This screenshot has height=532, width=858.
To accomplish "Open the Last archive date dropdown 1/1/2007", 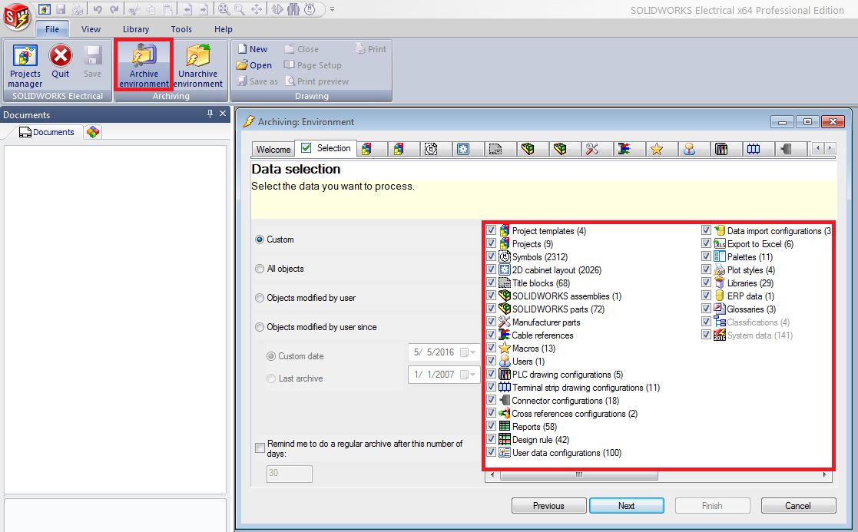I will coord(472,375).
